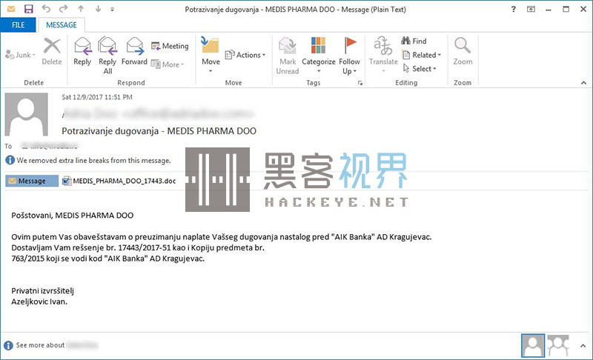593x360 pixels.
Task: Forward this message
Action: 134,51
